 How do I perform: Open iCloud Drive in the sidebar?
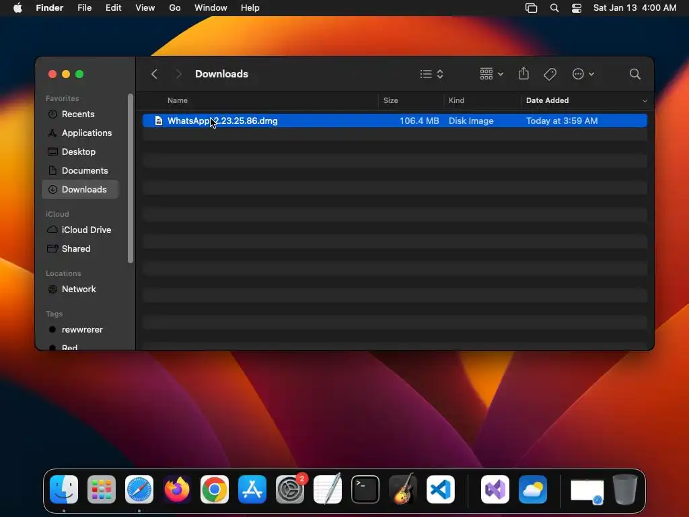(80, 230)
